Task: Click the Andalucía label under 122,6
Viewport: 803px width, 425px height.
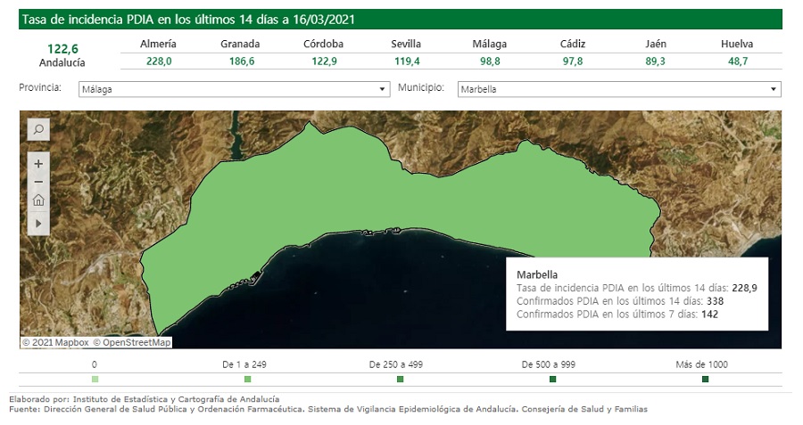Action: (62, 63)
